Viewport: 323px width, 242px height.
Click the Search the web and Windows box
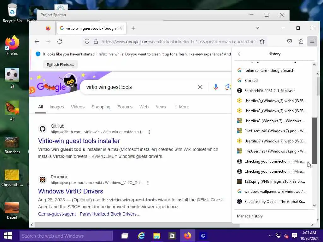point(66,236)
